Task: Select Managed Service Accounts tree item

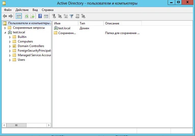Action: tap(34, 55)
